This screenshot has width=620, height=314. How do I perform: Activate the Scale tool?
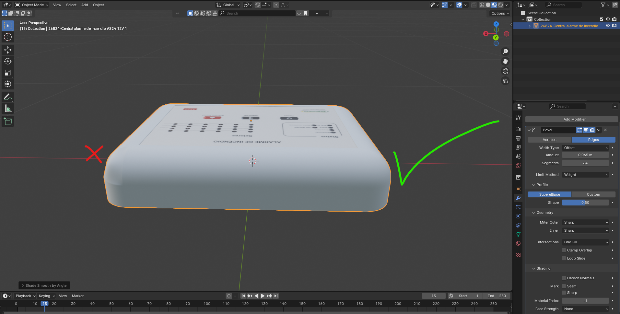point(8,73)
